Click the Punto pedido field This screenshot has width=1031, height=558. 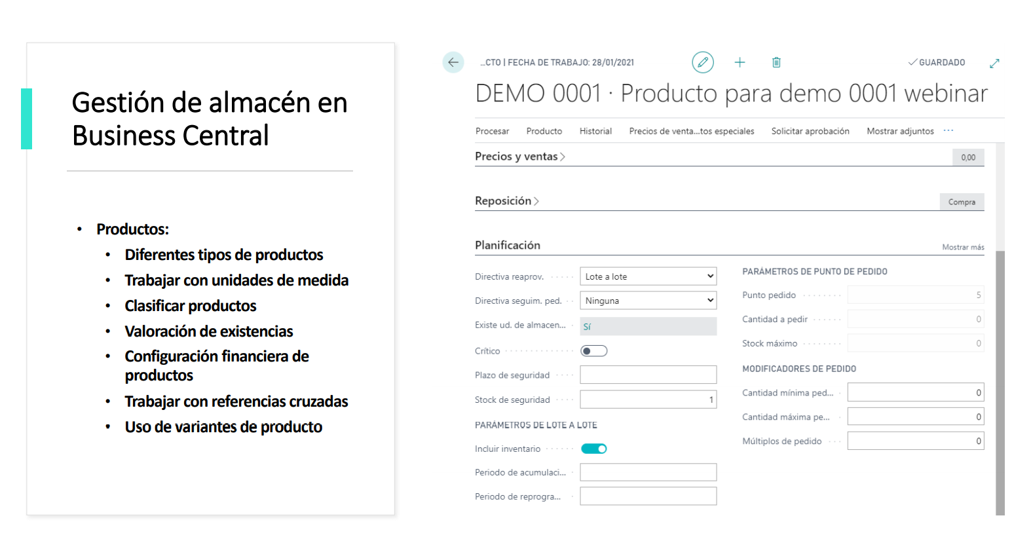[916, 295]
